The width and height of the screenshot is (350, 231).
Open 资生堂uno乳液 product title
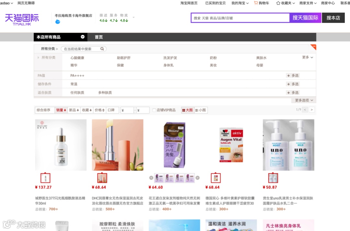(x=288, y=201)
